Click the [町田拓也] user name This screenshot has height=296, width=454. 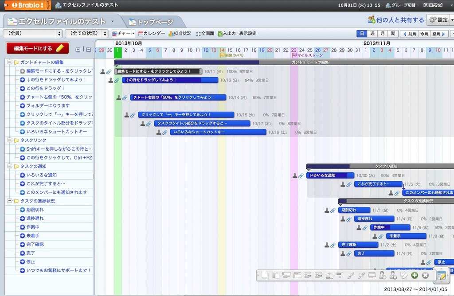click(433, 5)
